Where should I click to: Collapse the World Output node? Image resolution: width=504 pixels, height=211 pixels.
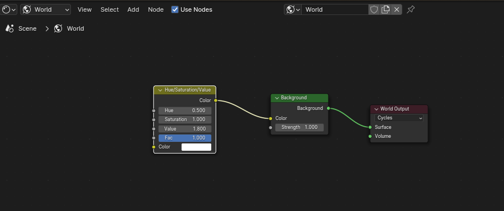(377, 109)
